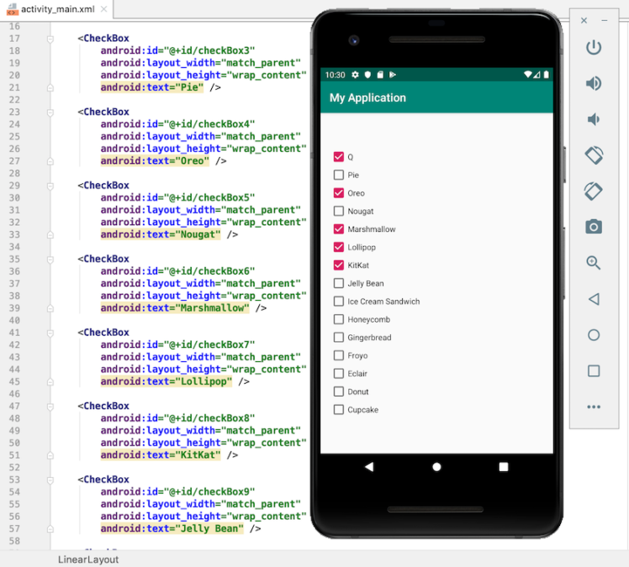629x567 pixels.
Task: Click the emulator volume up icon
Action: click(x=594, y=83)
